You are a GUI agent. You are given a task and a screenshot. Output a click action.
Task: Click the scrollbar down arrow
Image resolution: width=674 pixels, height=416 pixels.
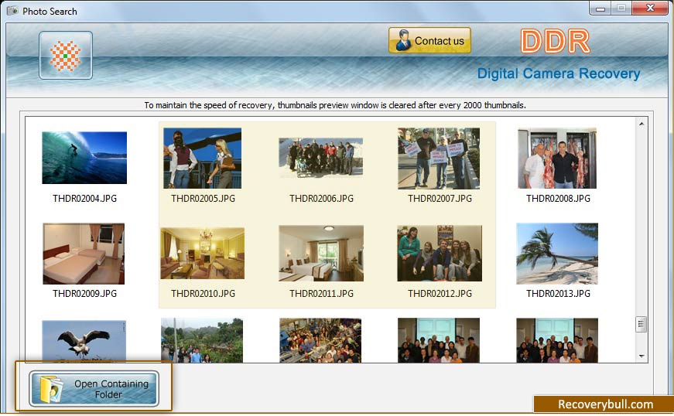point(641,356)
